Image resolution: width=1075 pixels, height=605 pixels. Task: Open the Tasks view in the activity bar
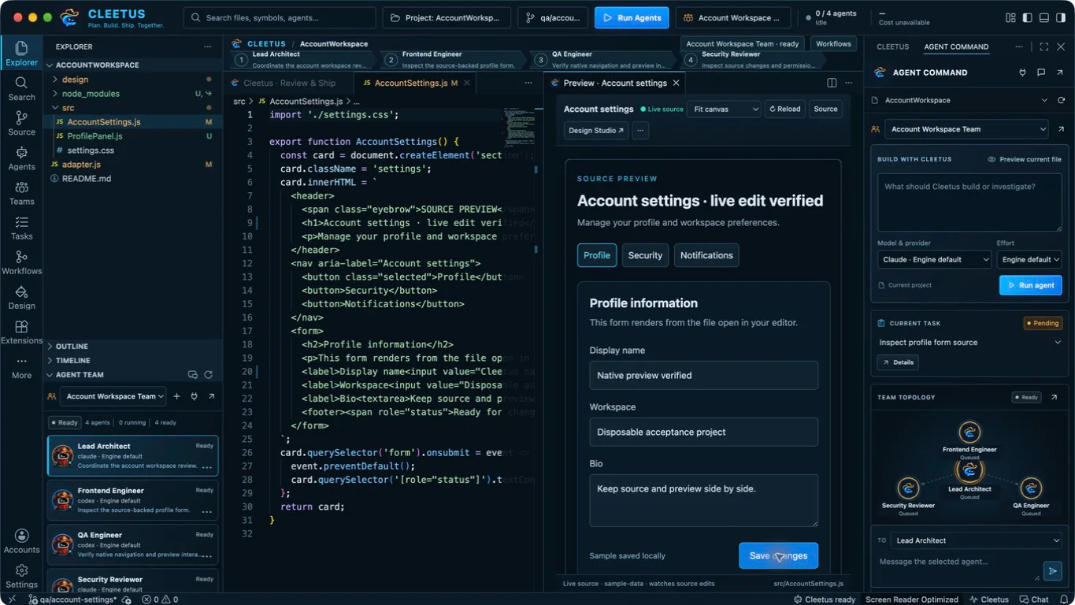(21, 227)
